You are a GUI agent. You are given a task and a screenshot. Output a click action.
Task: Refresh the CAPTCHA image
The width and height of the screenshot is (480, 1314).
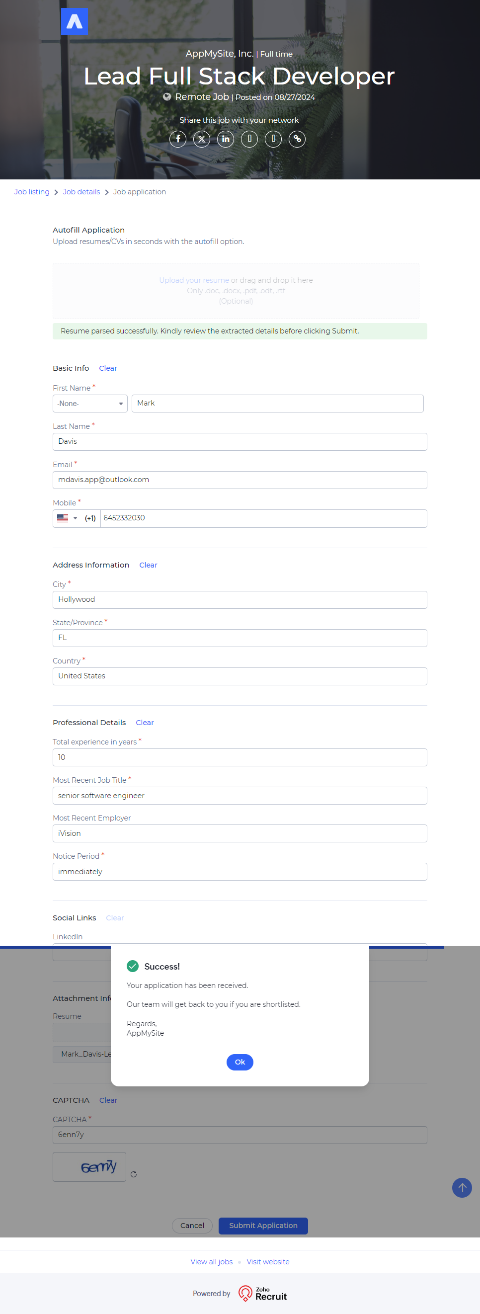[x=134, y=1174]
